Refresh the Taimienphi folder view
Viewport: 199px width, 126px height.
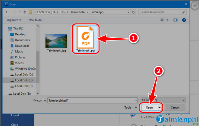pos(133,12)
